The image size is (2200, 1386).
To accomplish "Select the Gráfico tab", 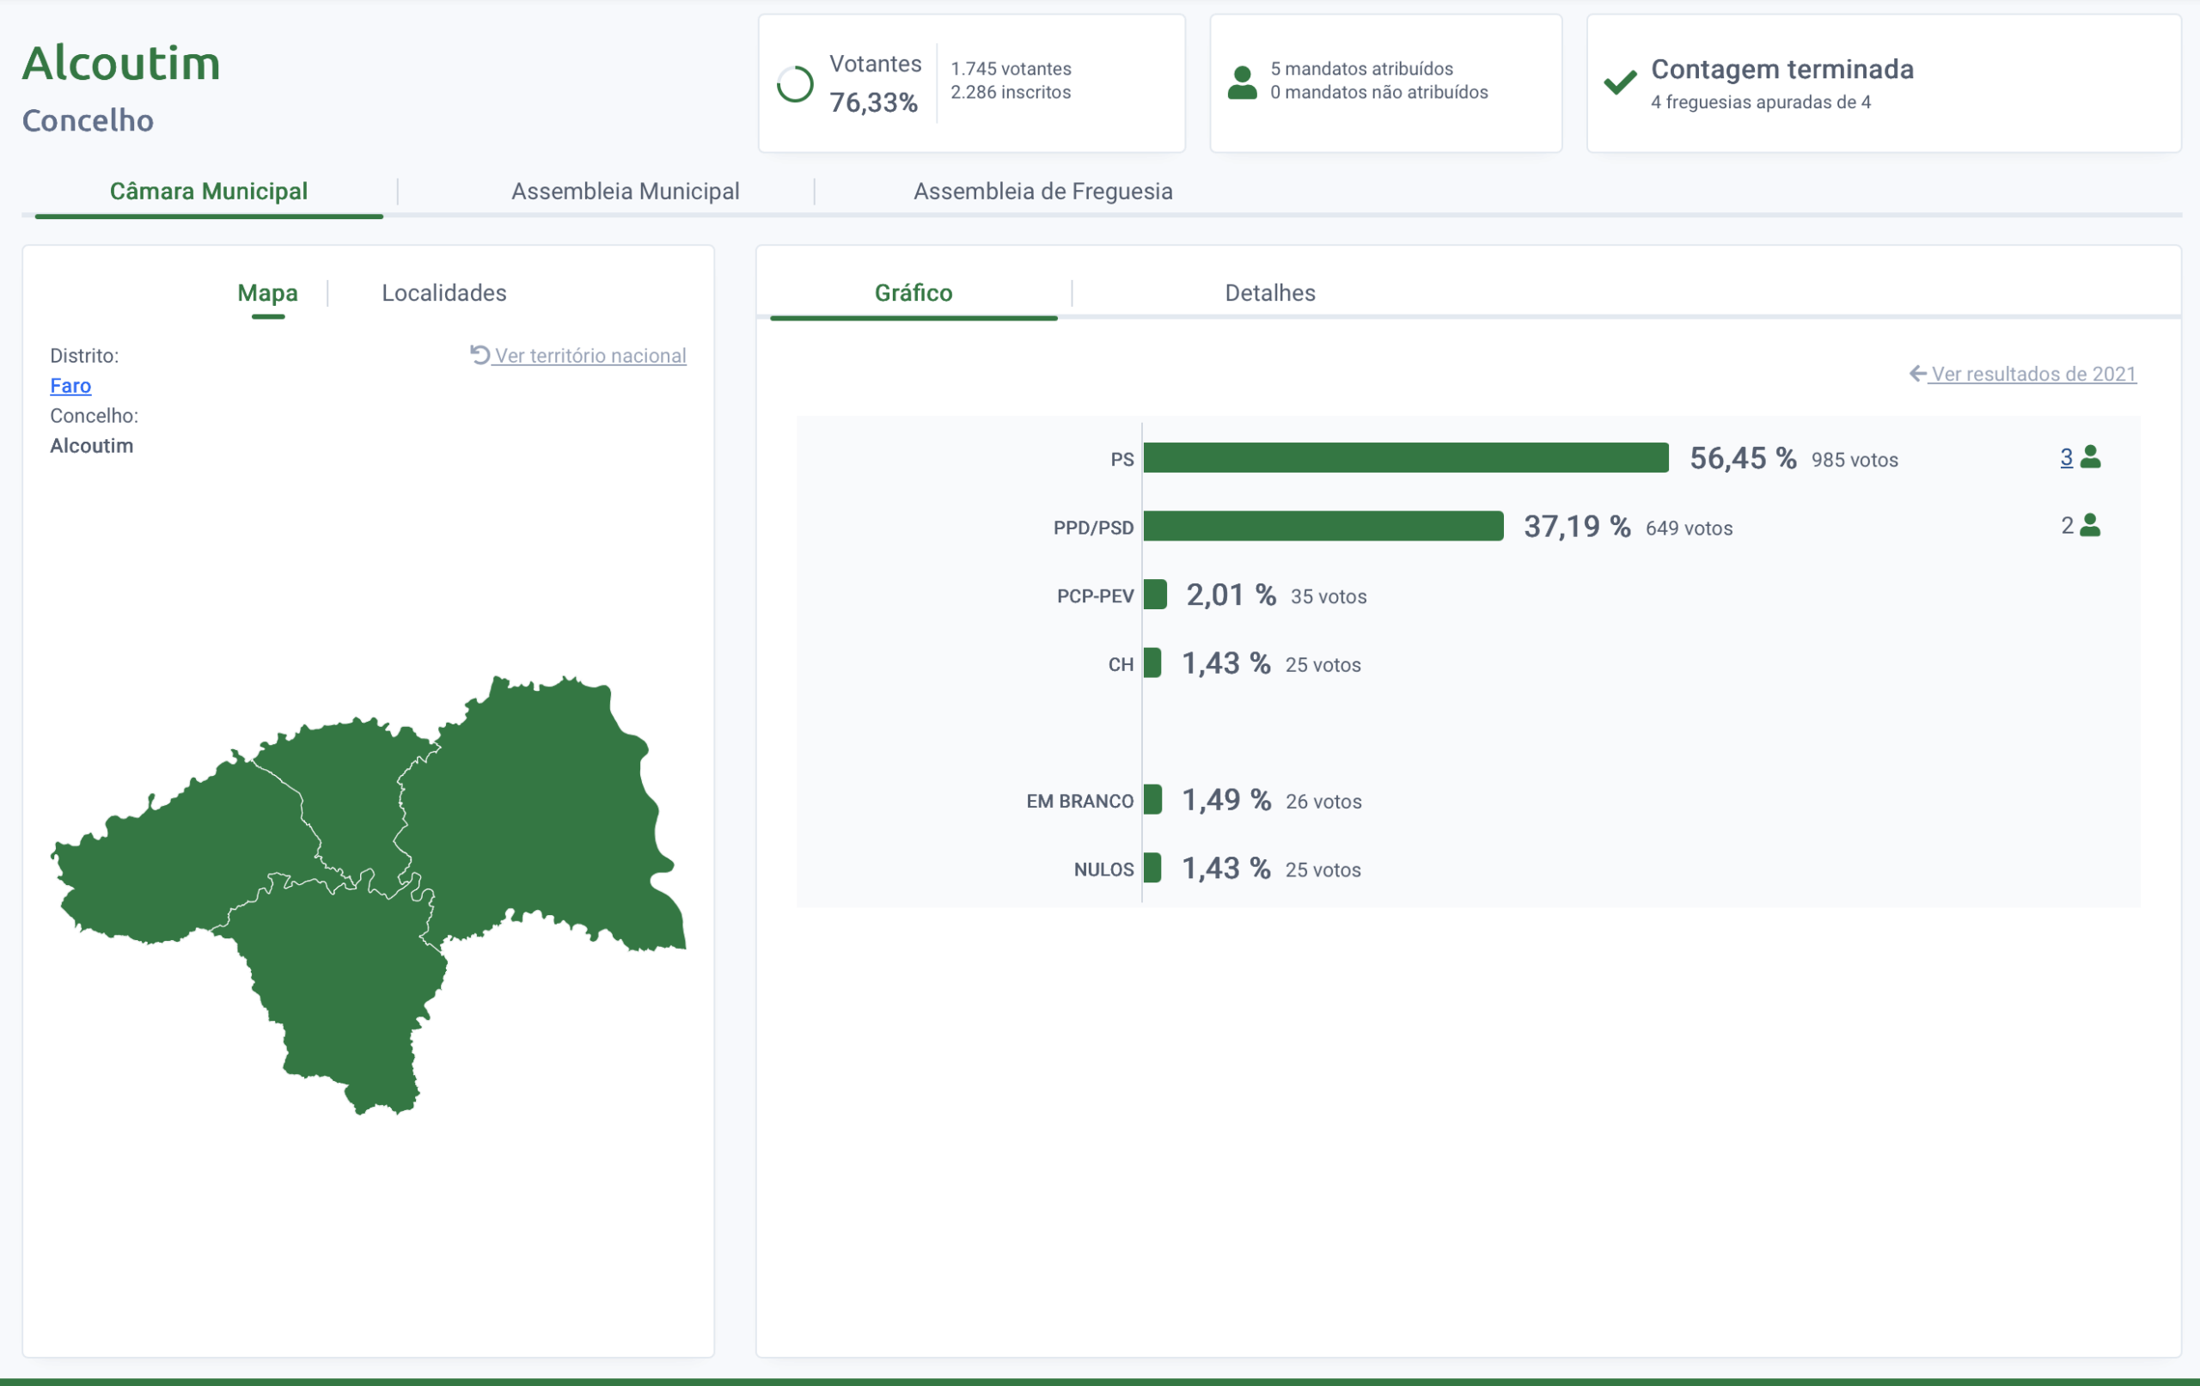I will pyautogui.click(x=914, y=292).
